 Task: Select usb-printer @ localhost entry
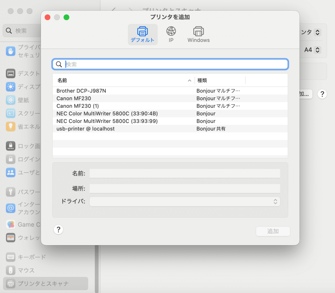click(170, 128)
